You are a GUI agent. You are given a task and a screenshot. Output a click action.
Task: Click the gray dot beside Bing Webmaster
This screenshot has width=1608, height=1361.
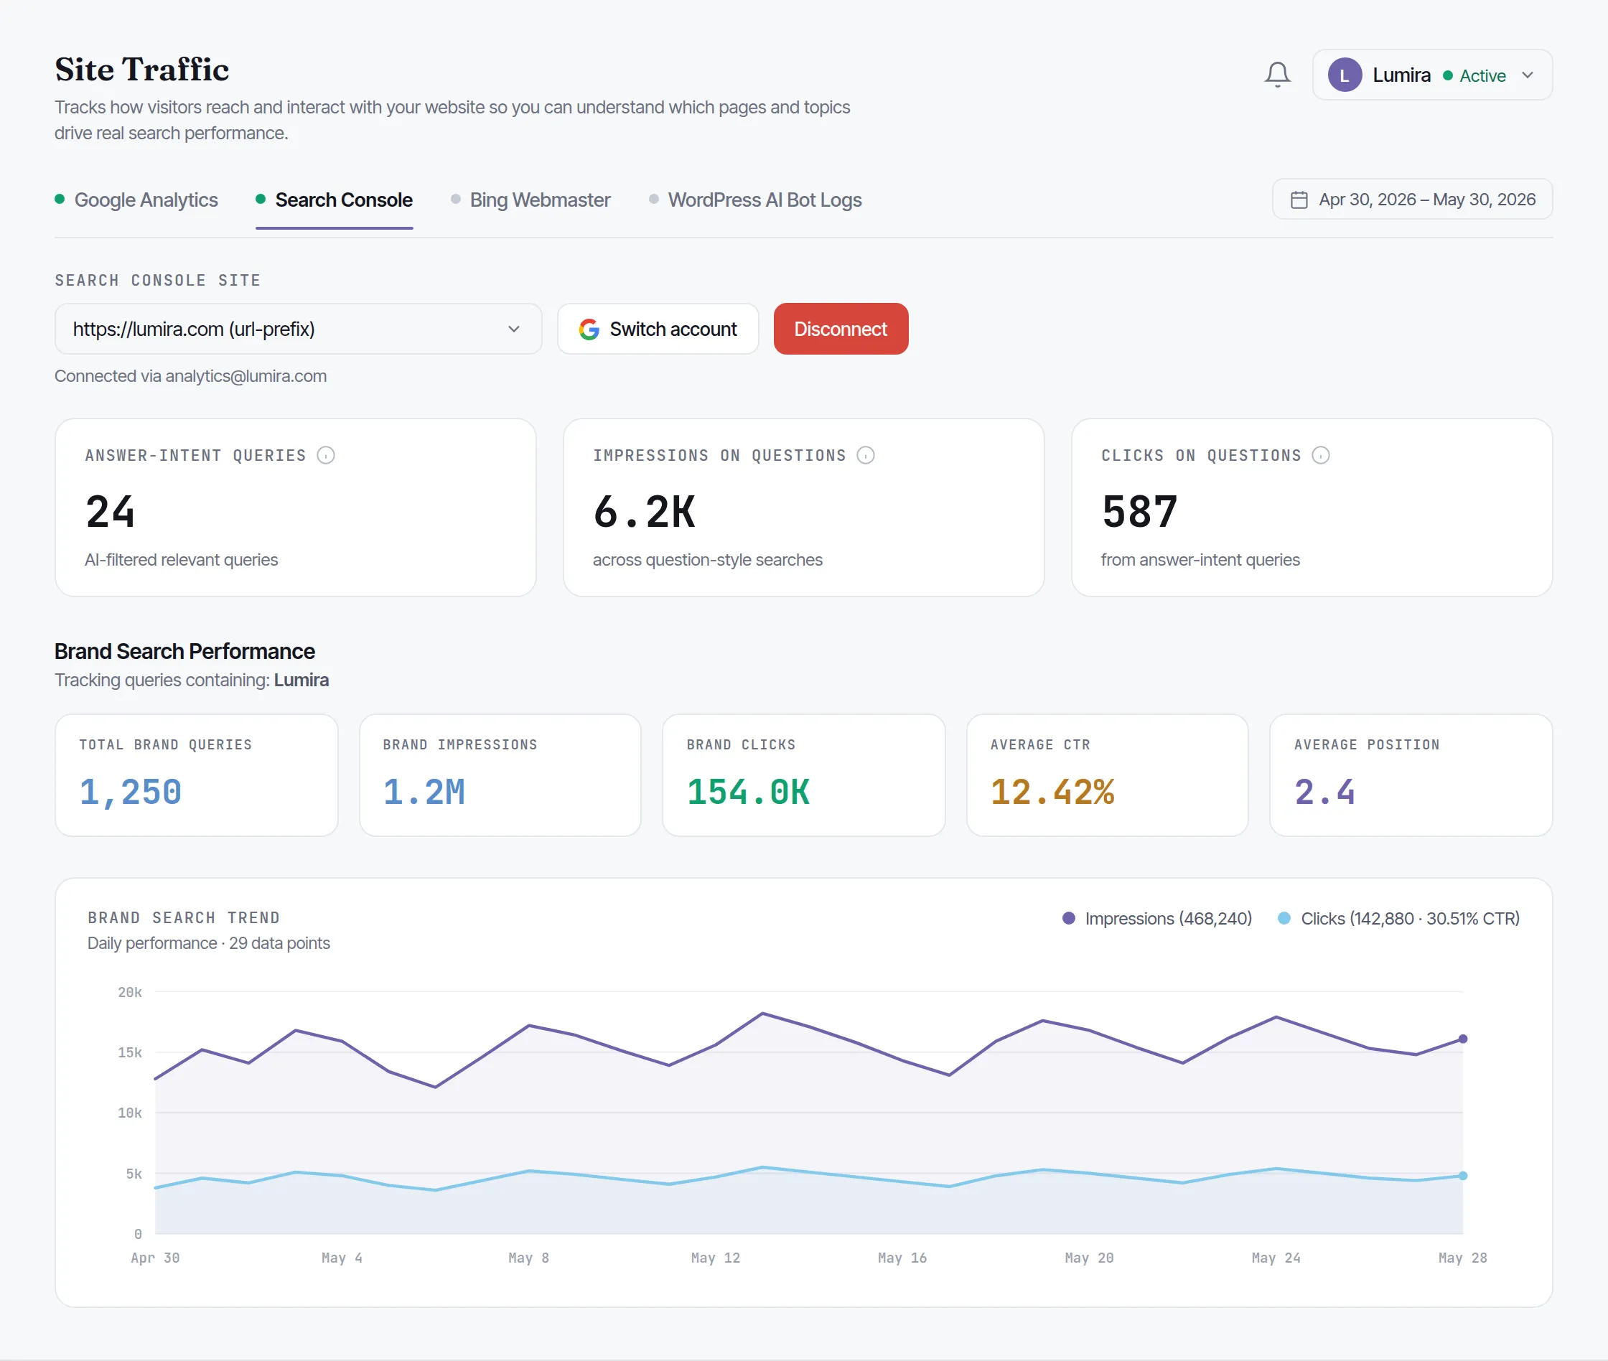click(456, 199)
